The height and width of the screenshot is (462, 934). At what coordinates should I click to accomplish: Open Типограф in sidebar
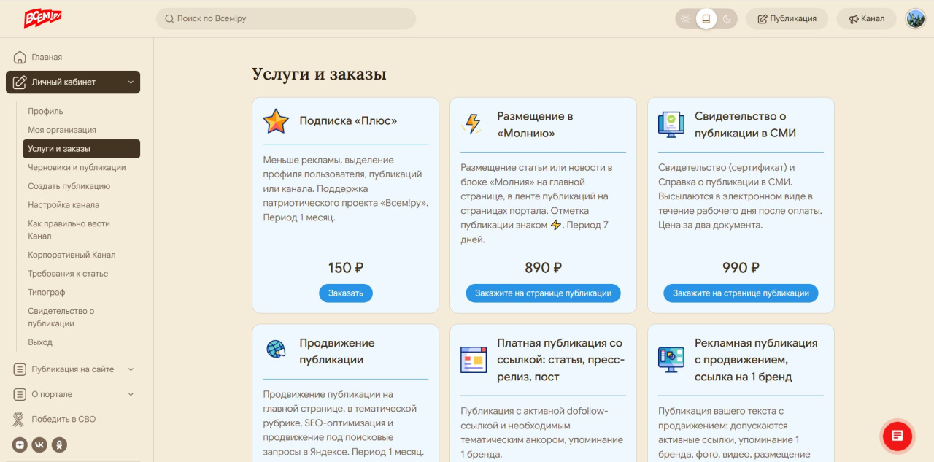pos(47,292)
